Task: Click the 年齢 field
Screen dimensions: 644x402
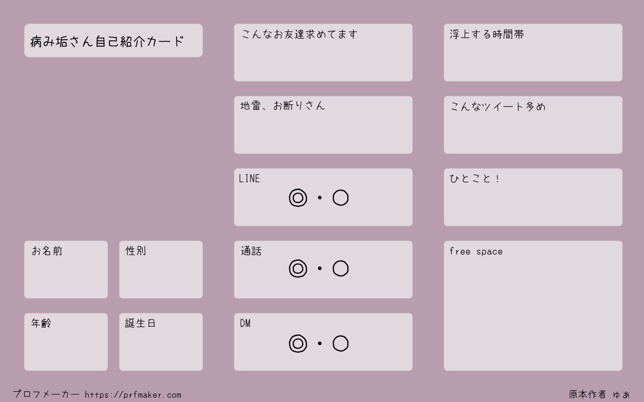Action: [x=66, y=342]
